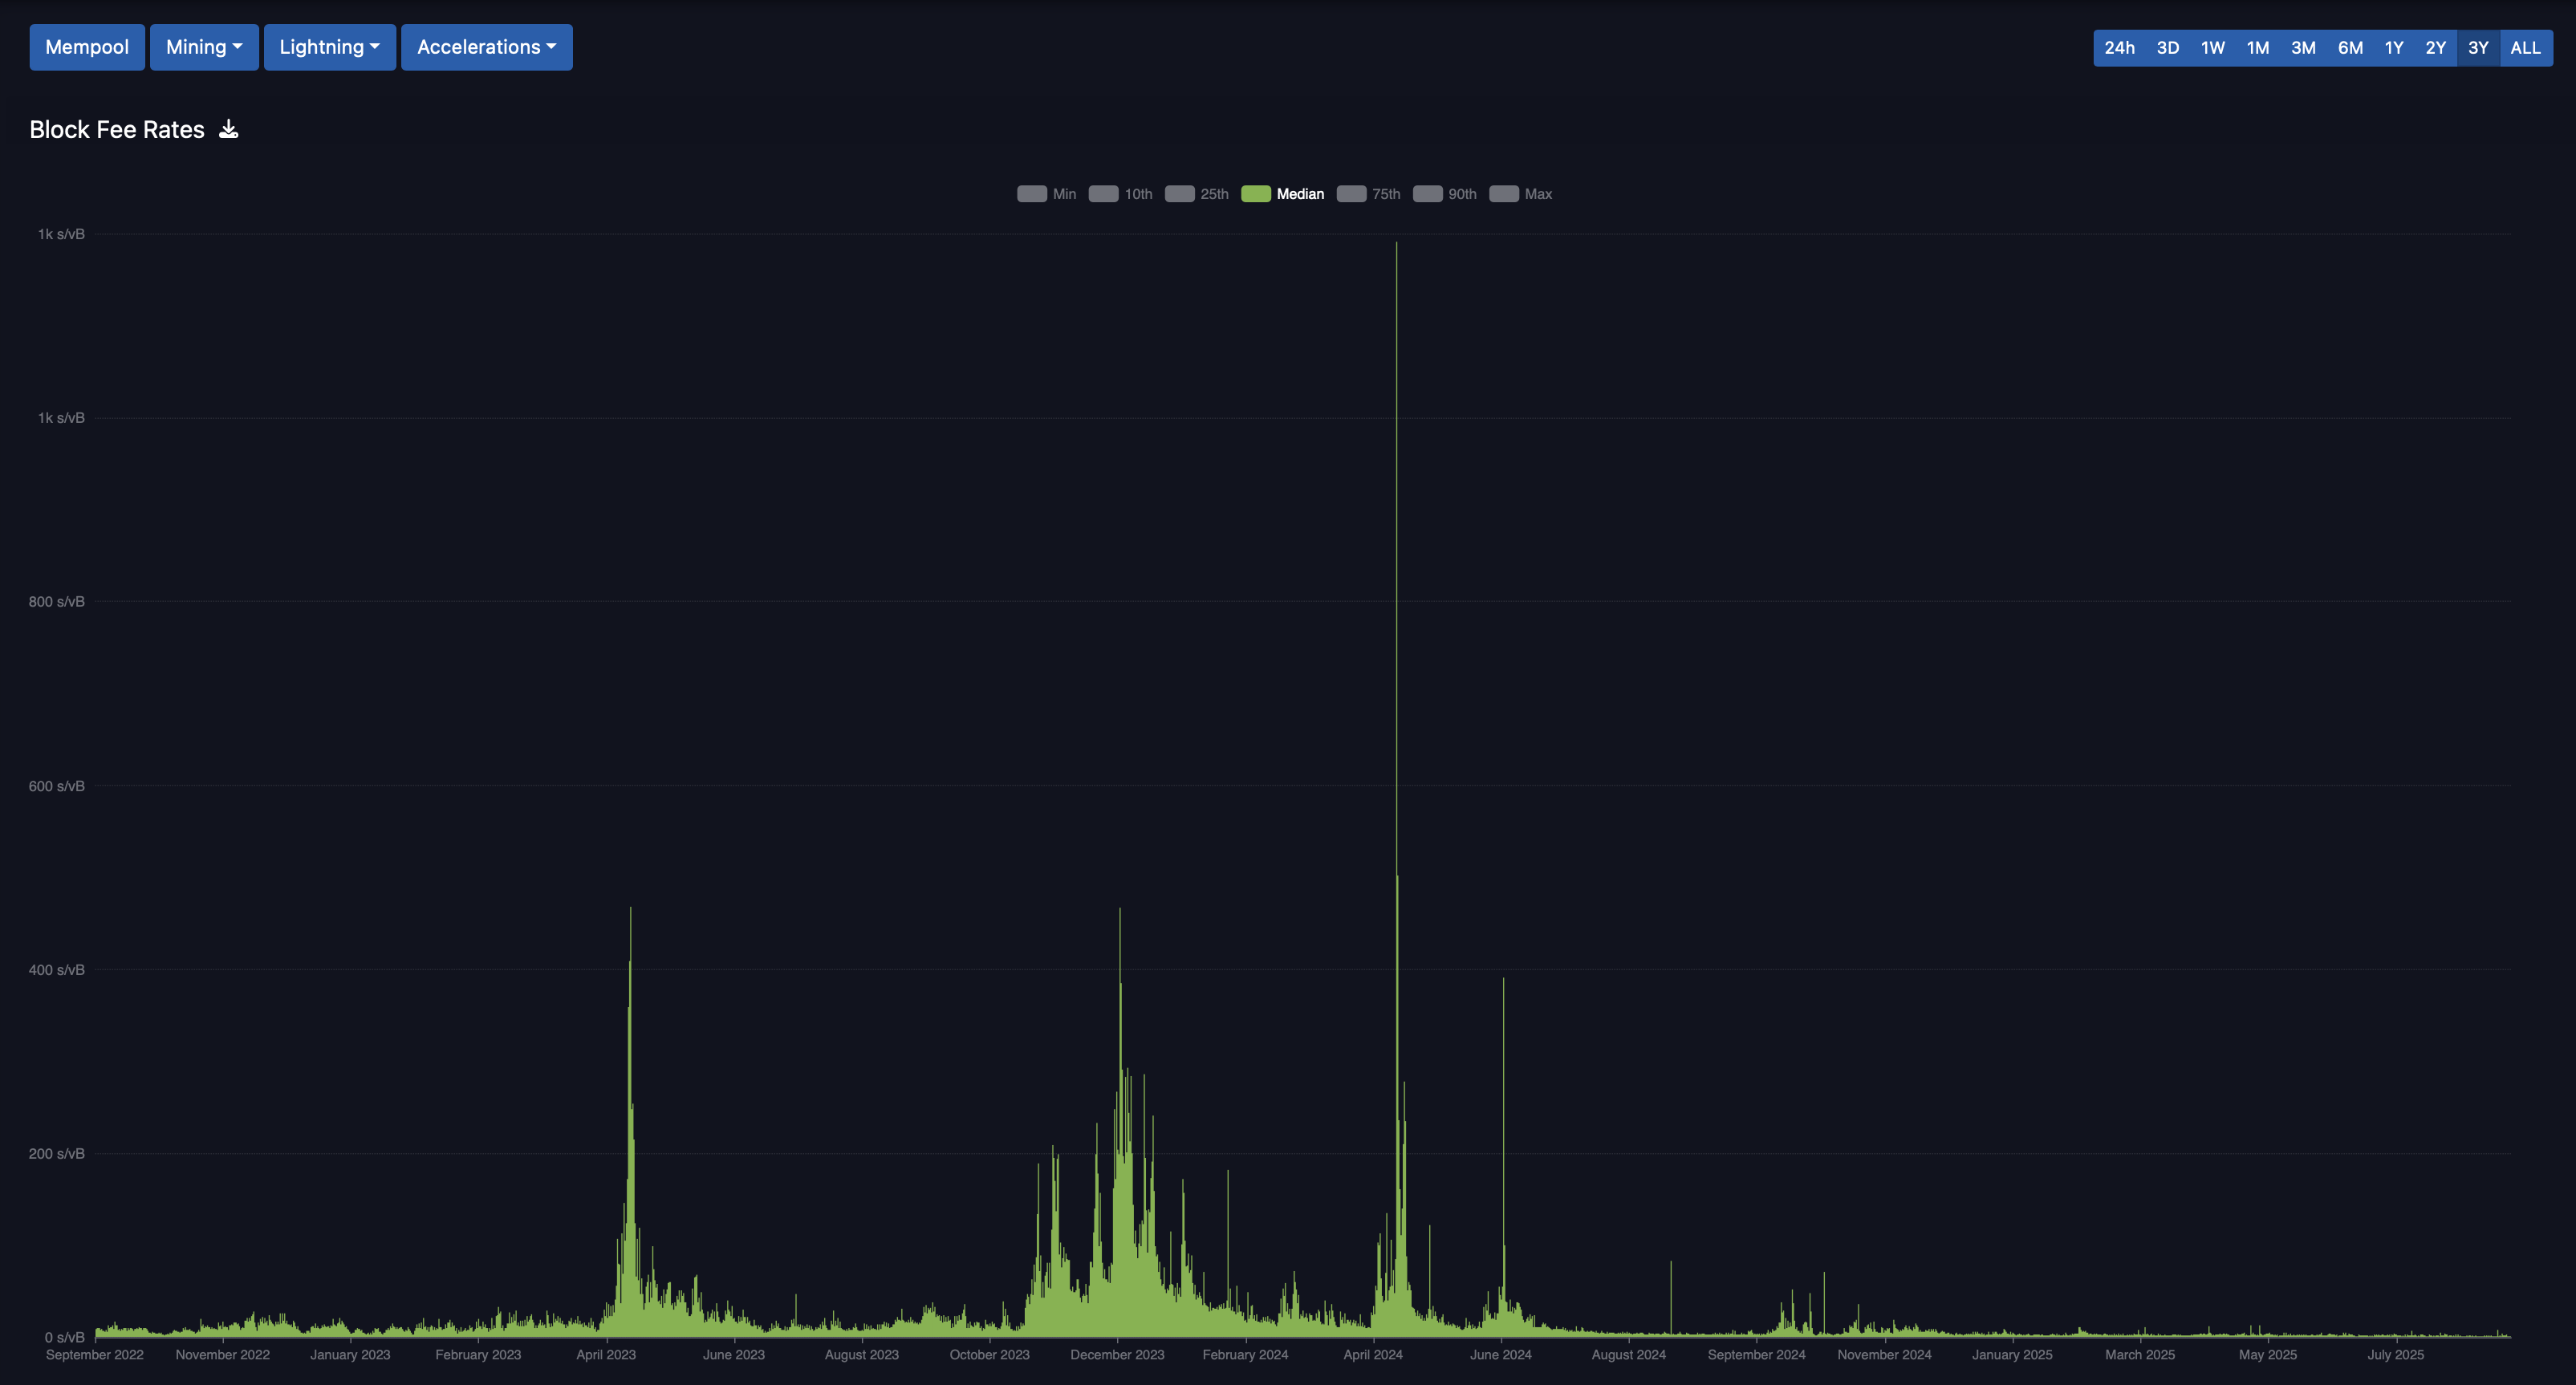Viewport: 2576px width, 1385px height.
Task: Select the 1M time range
Action: click(2257, 48)
